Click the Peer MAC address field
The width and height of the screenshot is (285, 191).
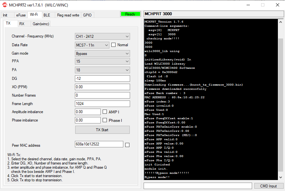(99, 144)
